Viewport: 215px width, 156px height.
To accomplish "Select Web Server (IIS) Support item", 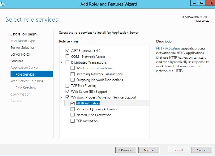I will (x=89, y=92).
